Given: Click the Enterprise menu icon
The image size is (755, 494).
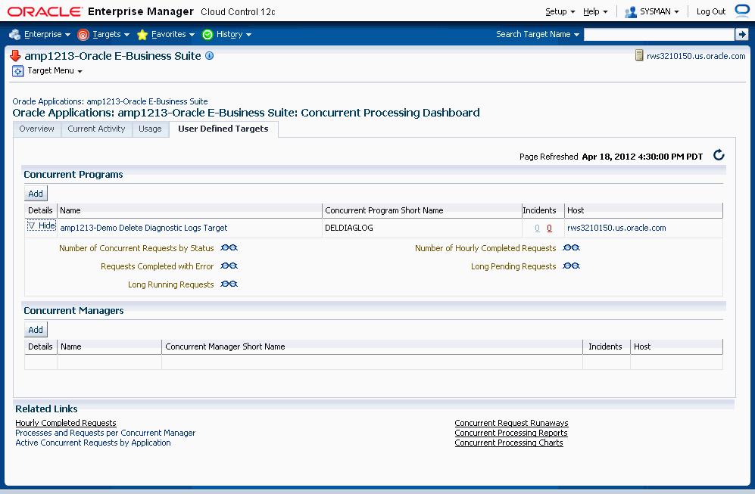Looking at the screenshot, I should click(15, 35).
